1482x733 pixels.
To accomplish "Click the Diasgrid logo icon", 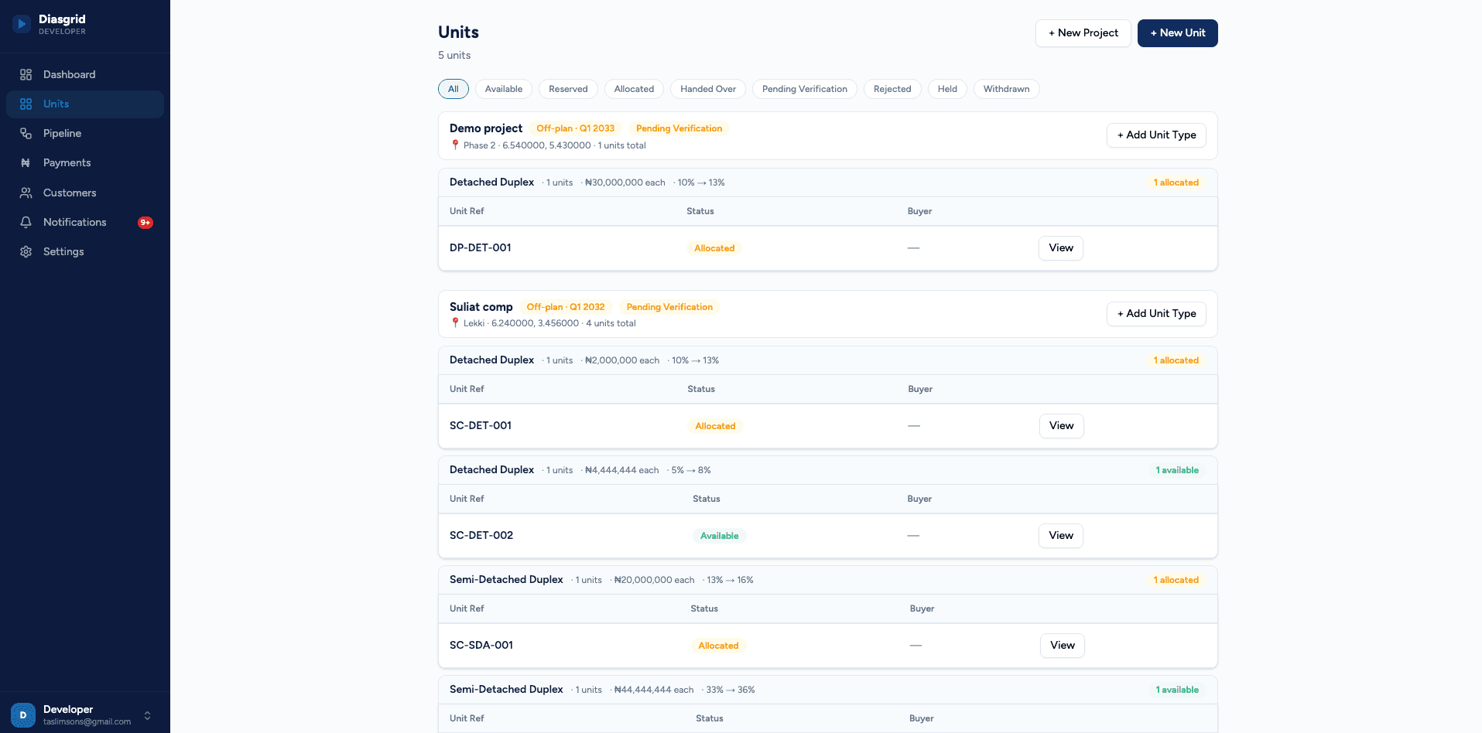I will 22,24.
